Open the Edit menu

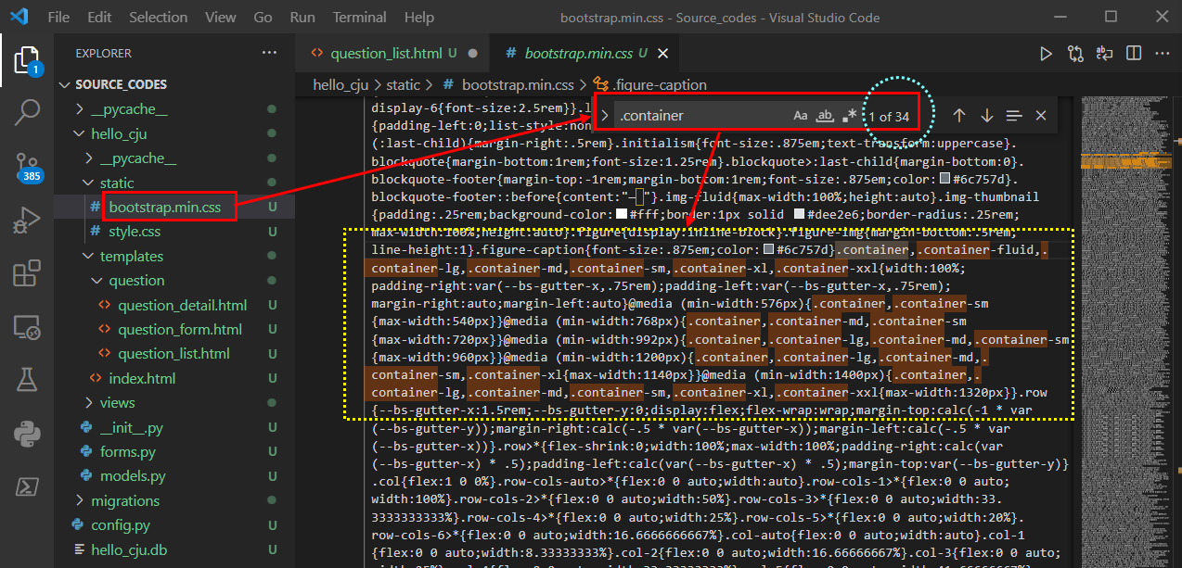tap(99, 17)
